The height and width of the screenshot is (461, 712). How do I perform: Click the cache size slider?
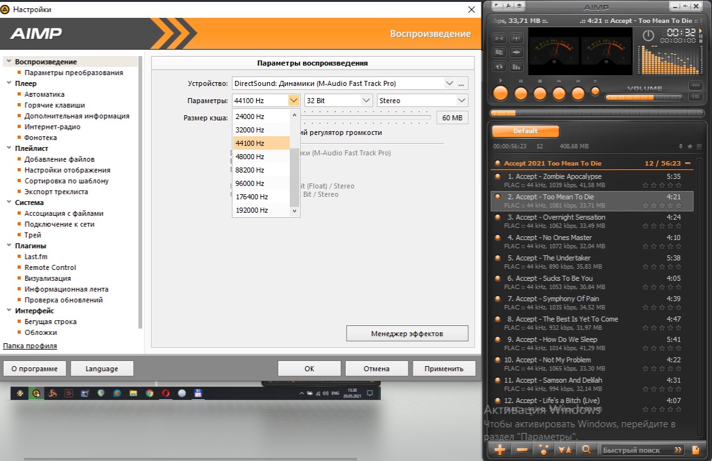tap(366, 117)
